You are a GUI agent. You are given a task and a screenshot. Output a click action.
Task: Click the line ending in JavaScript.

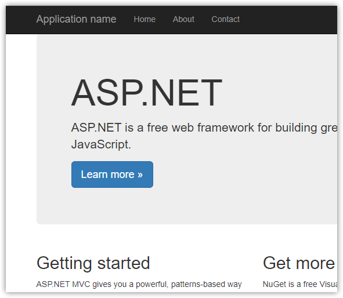(x=101, y=144)
